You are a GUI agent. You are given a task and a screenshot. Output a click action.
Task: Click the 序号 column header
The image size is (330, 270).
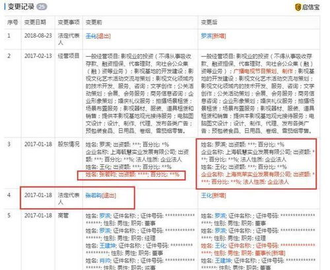tap(13, 22)
